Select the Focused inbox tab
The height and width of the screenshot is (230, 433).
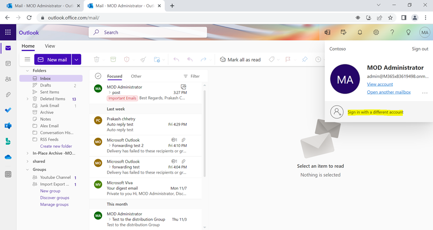click(x=115, y=76)
